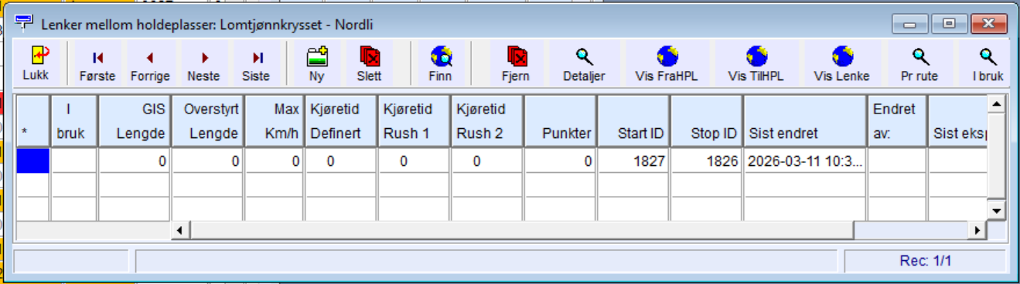Image resolution: width=1020 pixels, height=284 pixels.
Task: Select the blue row selector cell
Action: (33, 161)
